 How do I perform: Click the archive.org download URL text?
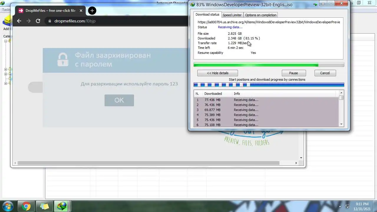269,22
